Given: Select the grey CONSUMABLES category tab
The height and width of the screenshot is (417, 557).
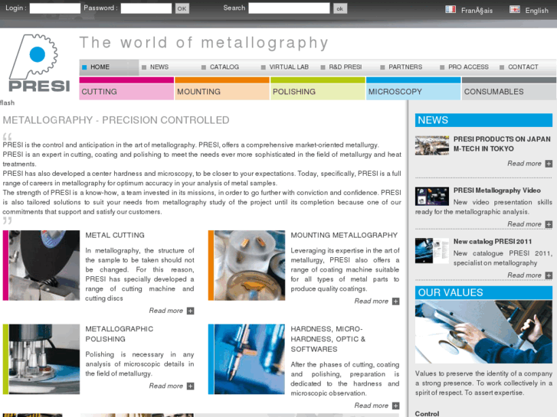Looking at the screenshot, I should tap(509, 88).
